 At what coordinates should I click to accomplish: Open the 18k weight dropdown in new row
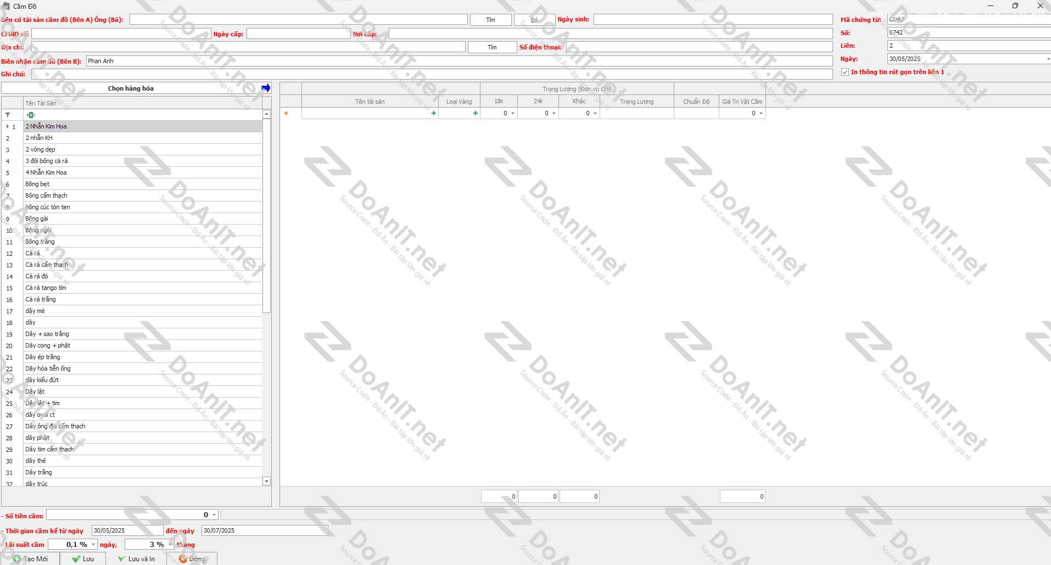(513, 113)
